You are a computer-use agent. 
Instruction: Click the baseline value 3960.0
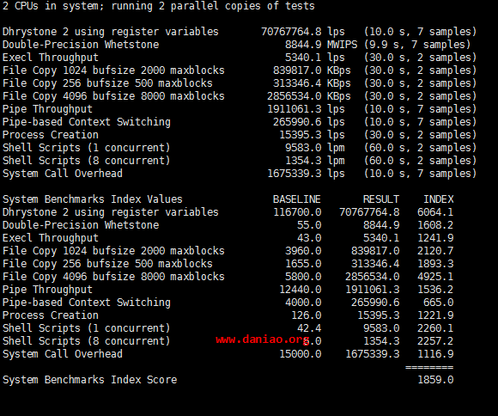pos(303,251)
